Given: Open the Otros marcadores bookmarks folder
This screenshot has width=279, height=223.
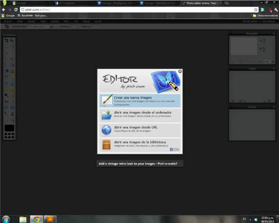Looking at the screenshot, I should pyautogui.click(x=265, y=16).
